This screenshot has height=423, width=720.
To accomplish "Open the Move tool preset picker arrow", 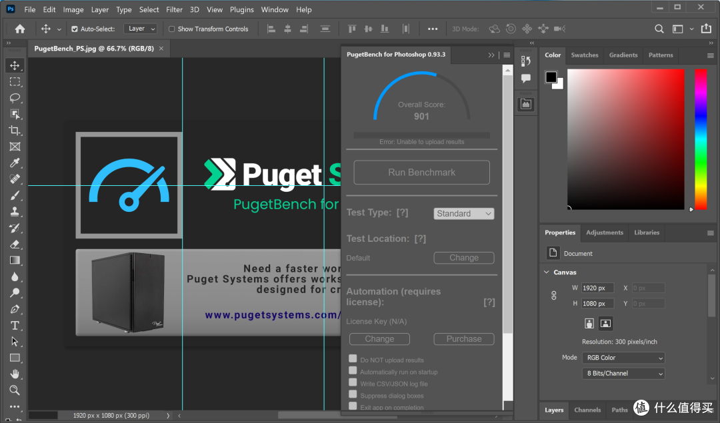I will tap(59, 29).
